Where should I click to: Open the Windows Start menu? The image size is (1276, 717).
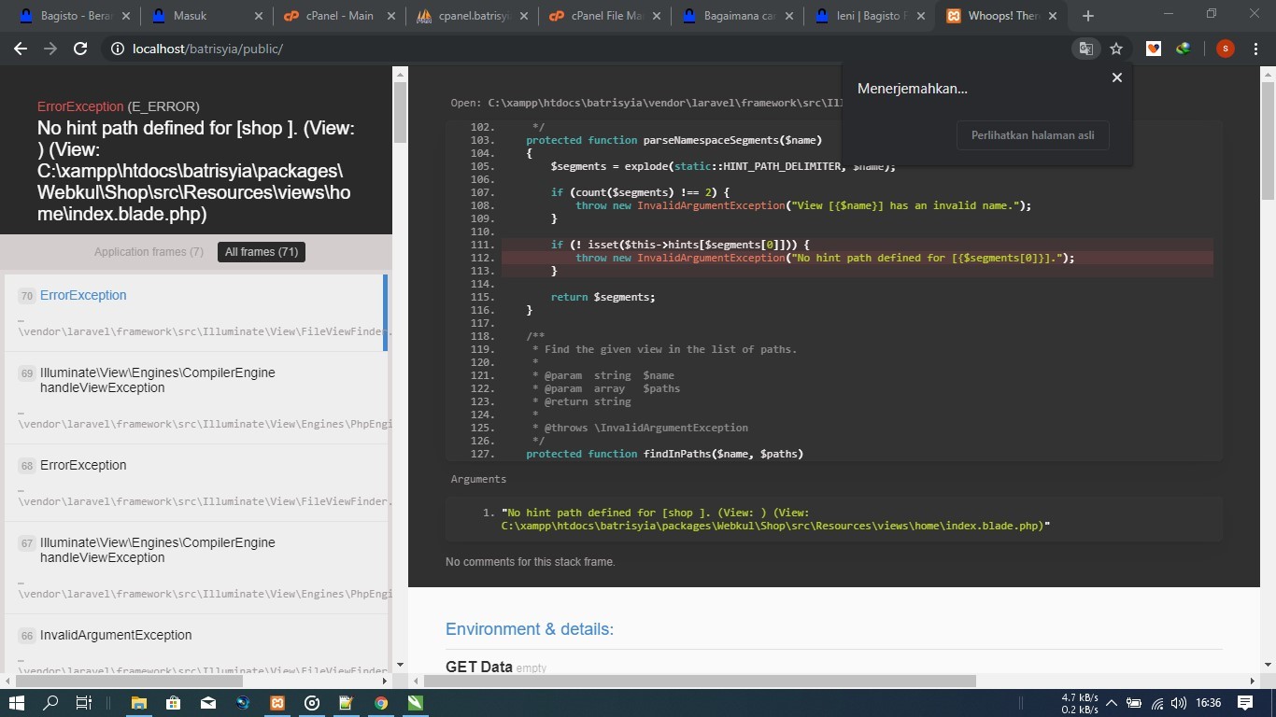click(x=16, y=703)
